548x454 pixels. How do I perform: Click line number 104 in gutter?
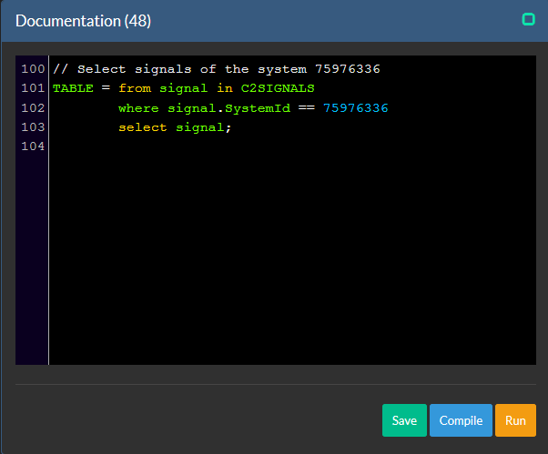pos(32,146)
